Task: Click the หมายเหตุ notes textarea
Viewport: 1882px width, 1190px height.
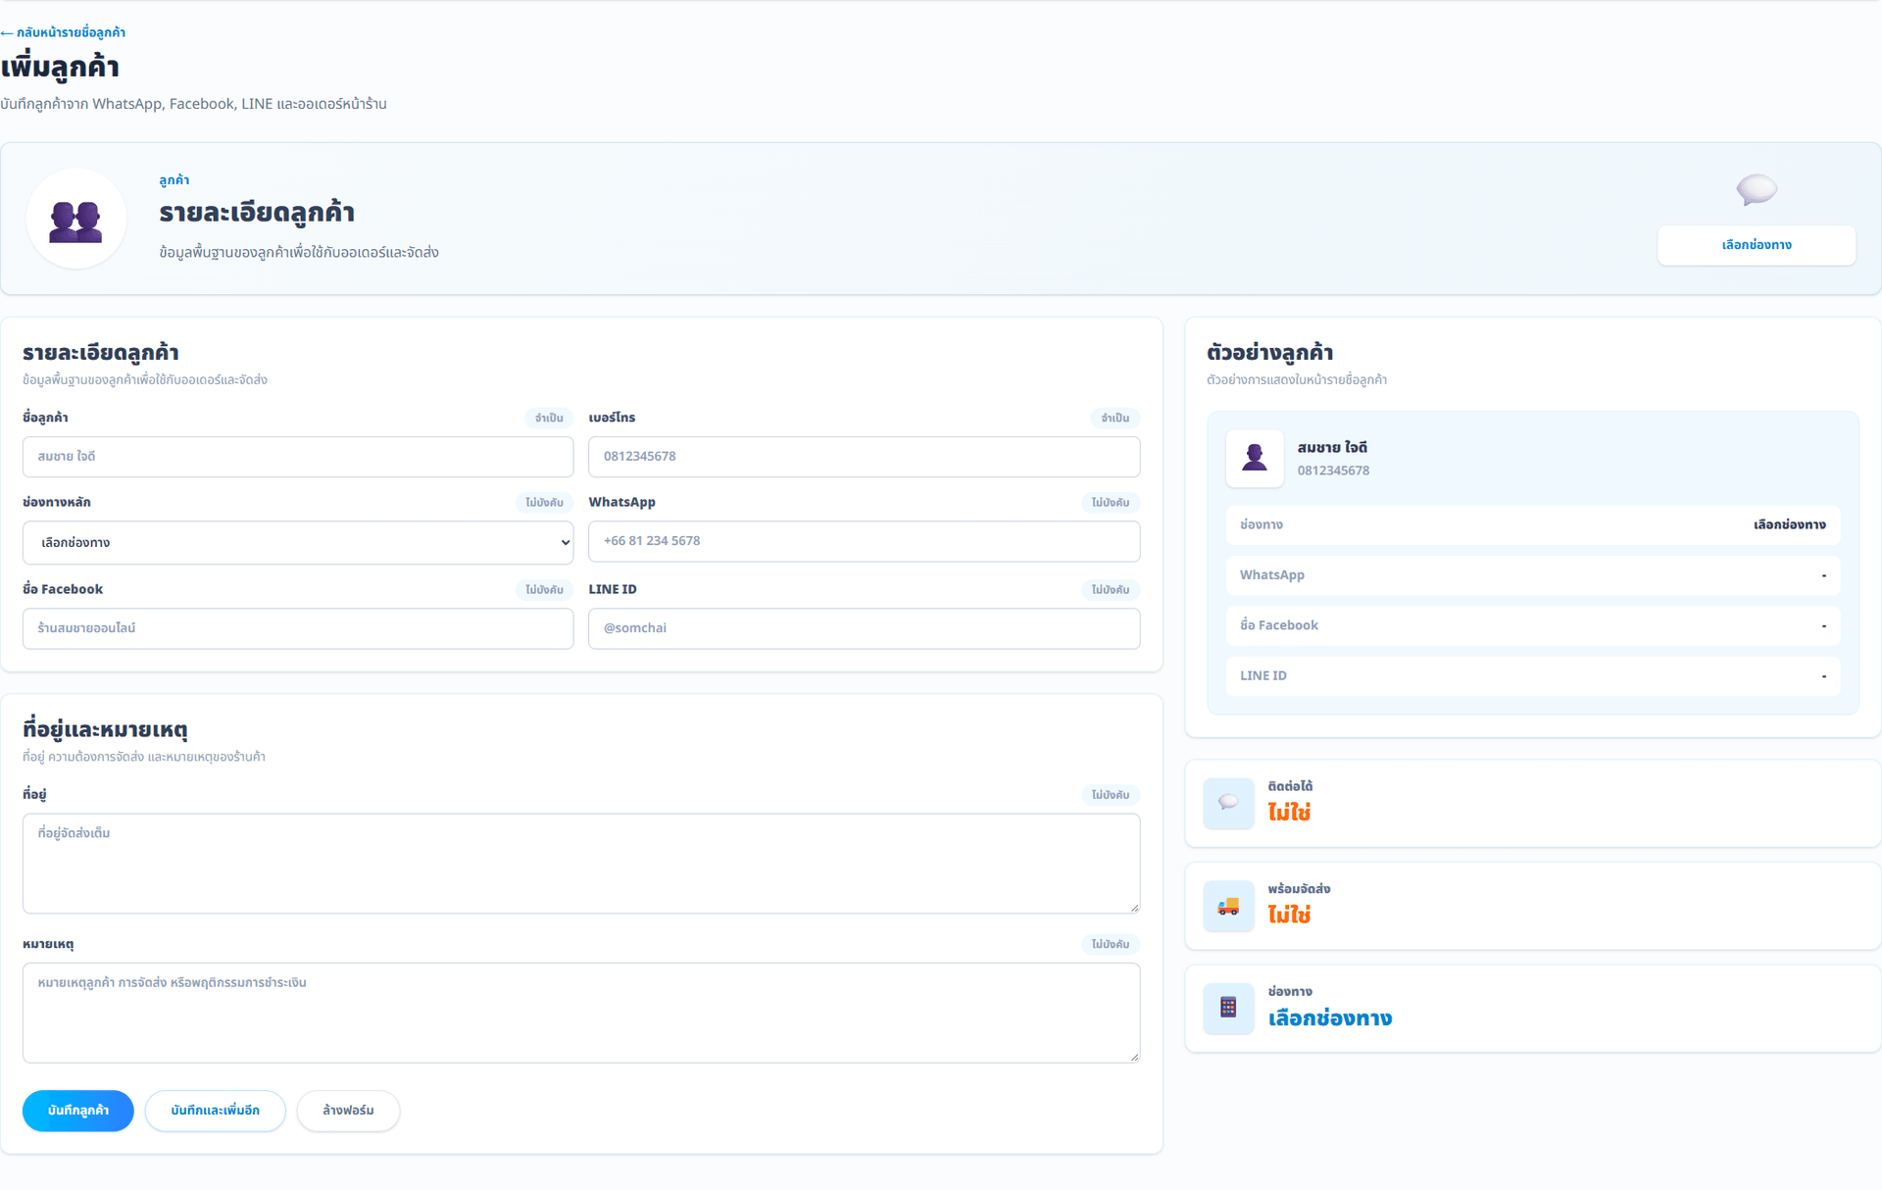Action: click(581, 1013)
